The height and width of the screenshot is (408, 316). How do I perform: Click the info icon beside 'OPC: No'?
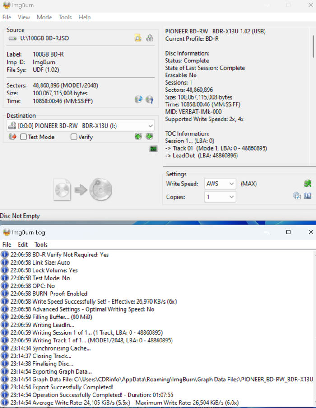[x=5, y=286]
